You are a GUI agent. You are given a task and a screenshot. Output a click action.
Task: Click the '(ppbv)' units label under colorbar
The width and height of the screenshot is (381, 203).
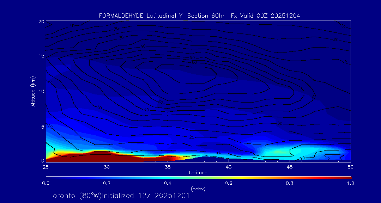198,189
